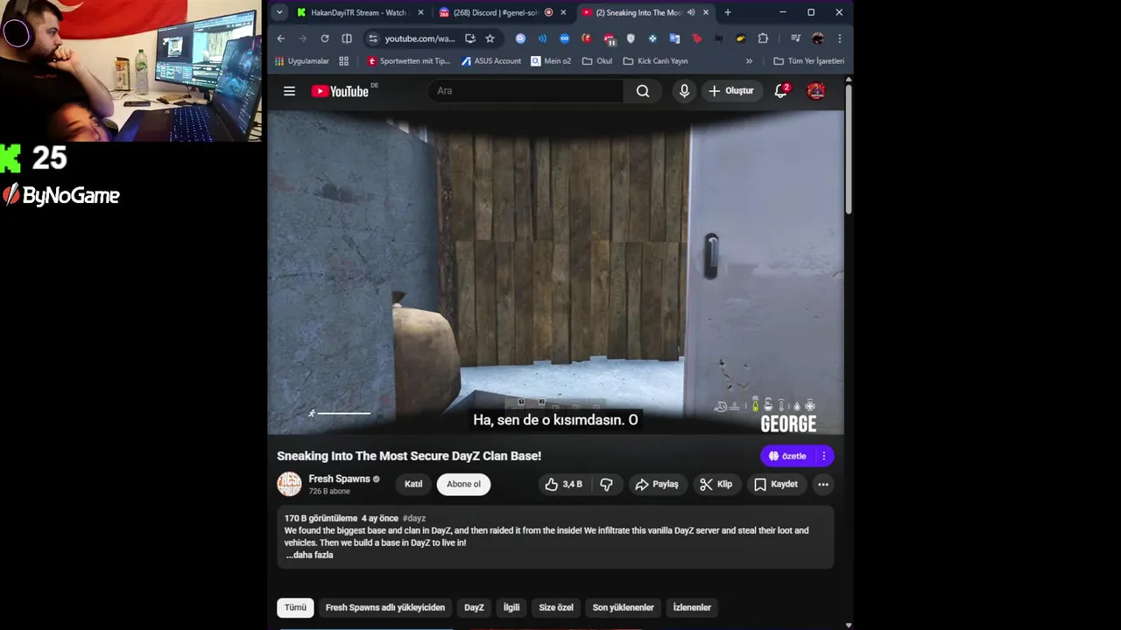Open a new browser tab
Viewport: 1121px width, 630px height.
click(728, 12)
